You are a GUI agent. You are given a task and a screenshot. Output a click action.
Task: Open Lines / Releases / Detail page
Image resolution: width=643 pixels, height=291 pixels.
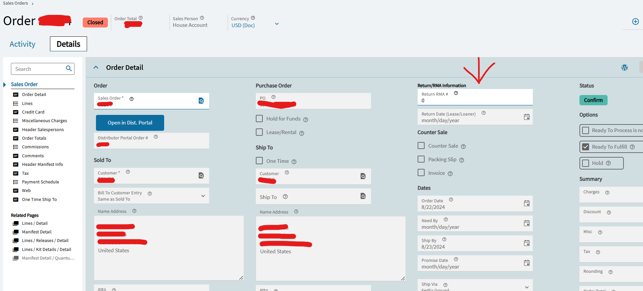(x=45, y=241)
